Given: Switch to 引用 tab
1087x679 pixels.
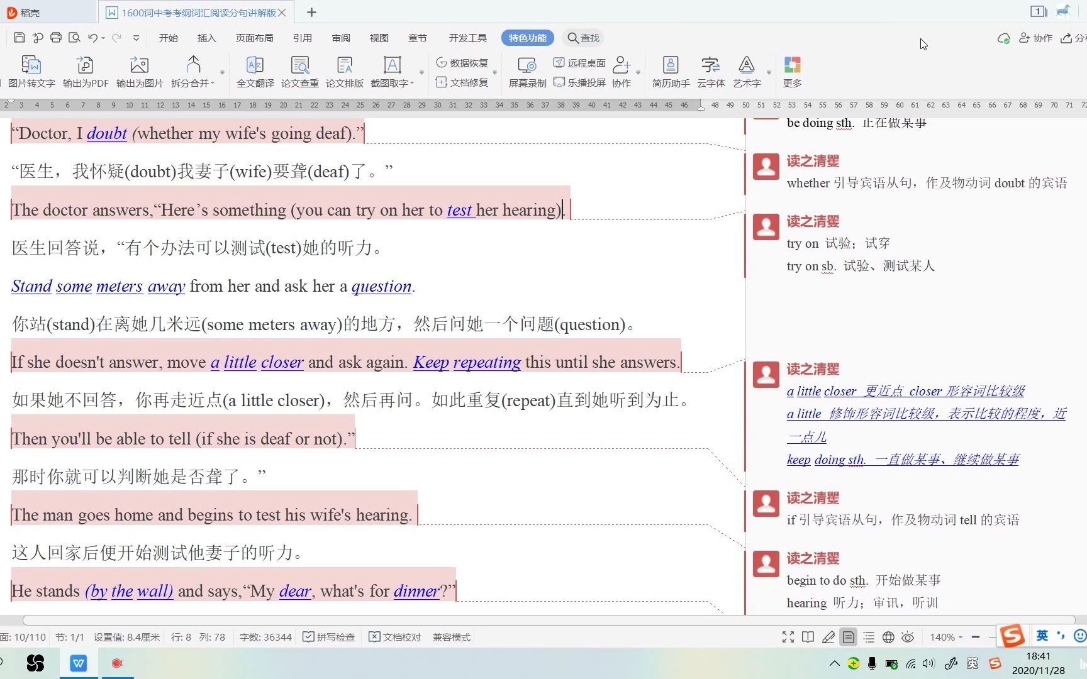Looking at the screenshot, I should point(303,38).
